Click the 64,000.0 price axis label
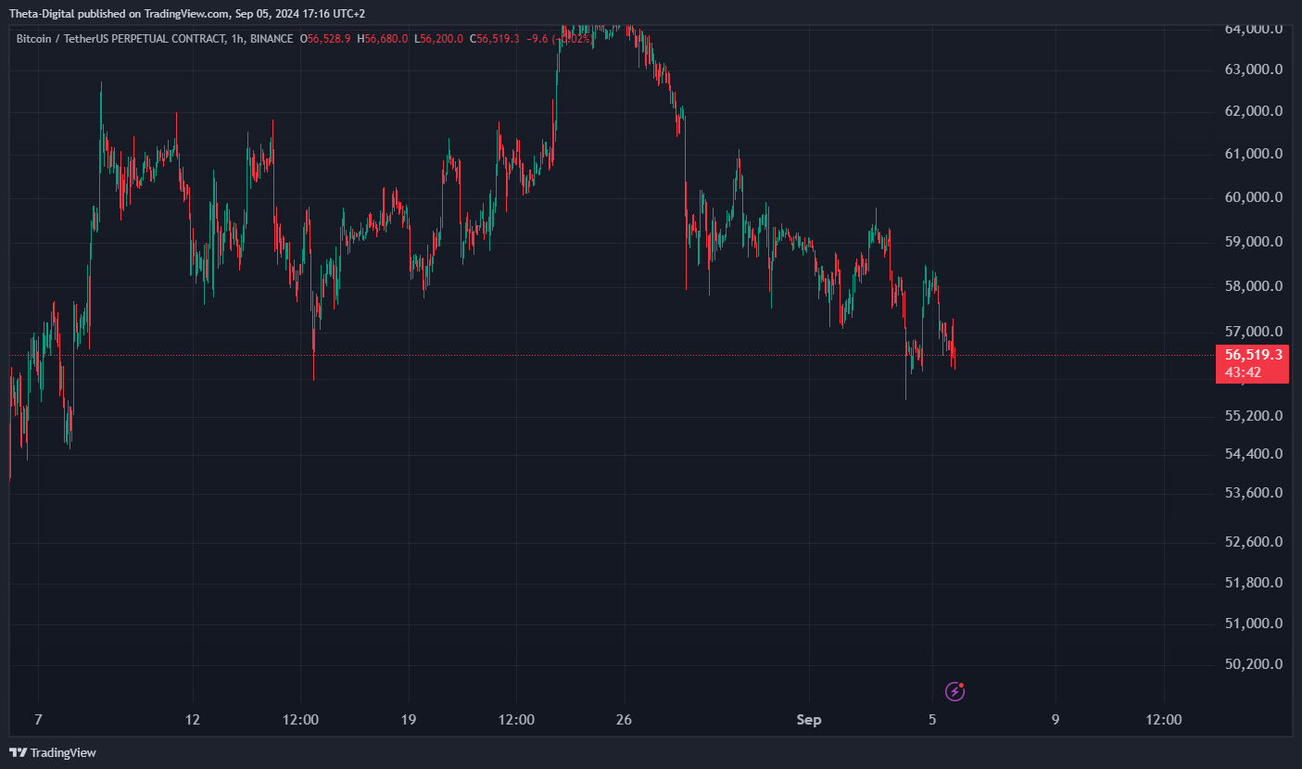Viewport: 1302px width, 769px height. point(1254,29)
